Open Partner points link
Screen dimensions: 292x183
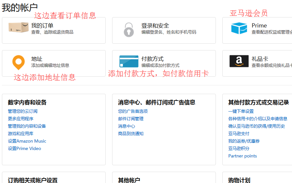pyautogui.click(x=242, y=156)
